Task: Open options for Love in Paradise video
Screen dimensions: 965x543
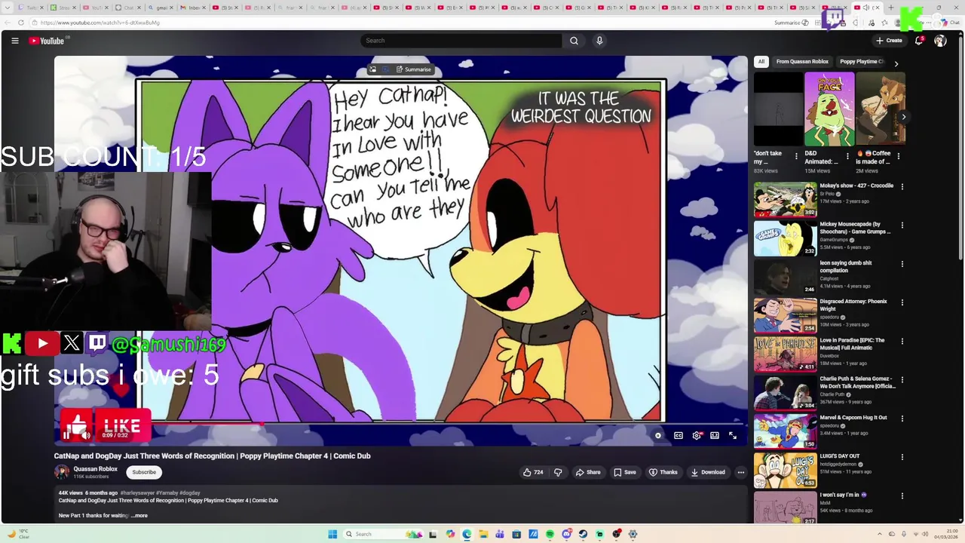Action: 902,341
